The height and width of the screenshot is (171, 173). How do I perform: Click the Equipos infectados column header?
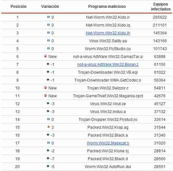(161, 7)
